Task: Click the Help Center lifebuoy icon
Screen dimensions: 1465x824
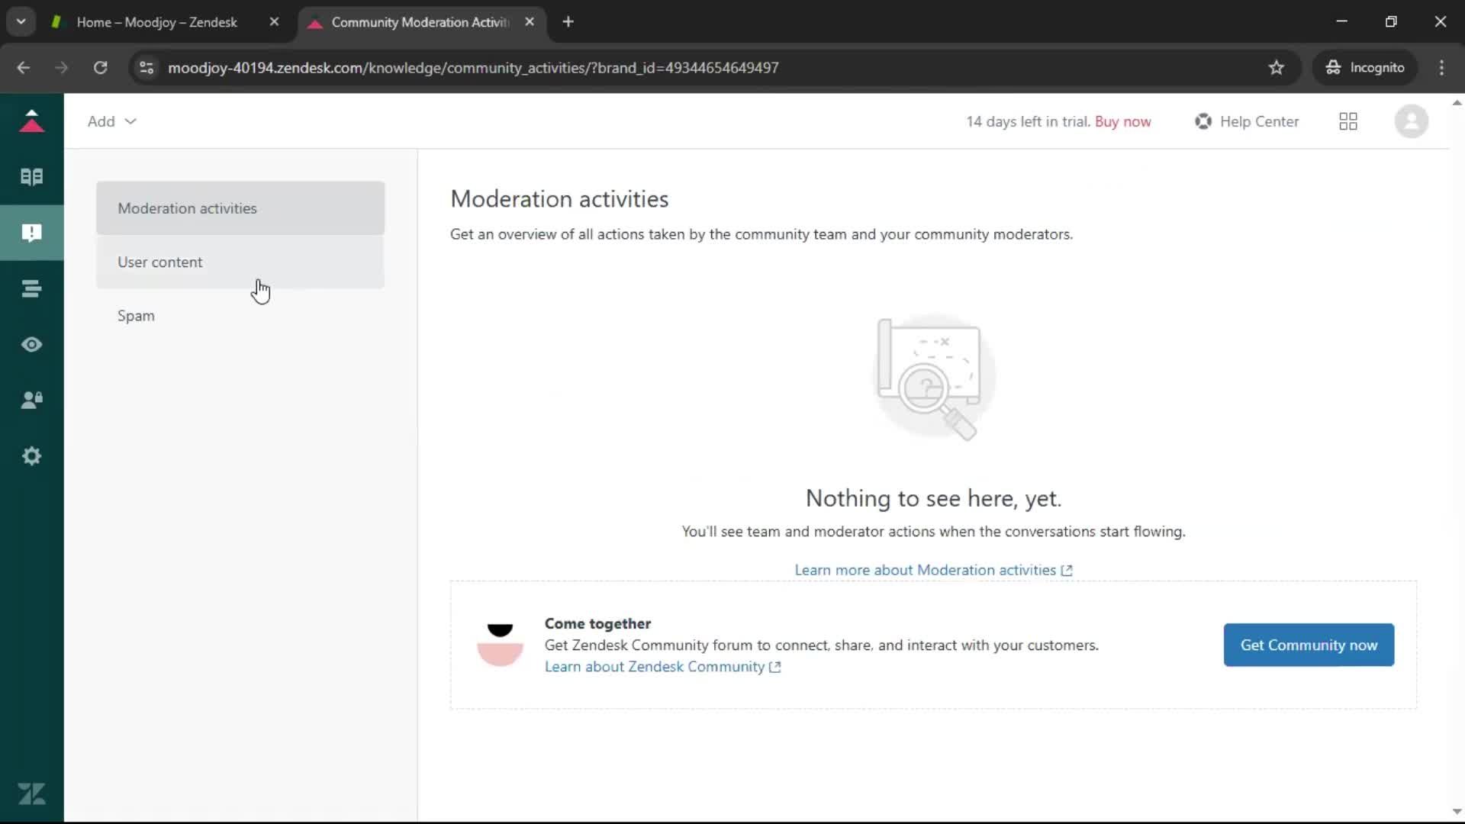Action: pyautogui.click(x=1203, y=121)
